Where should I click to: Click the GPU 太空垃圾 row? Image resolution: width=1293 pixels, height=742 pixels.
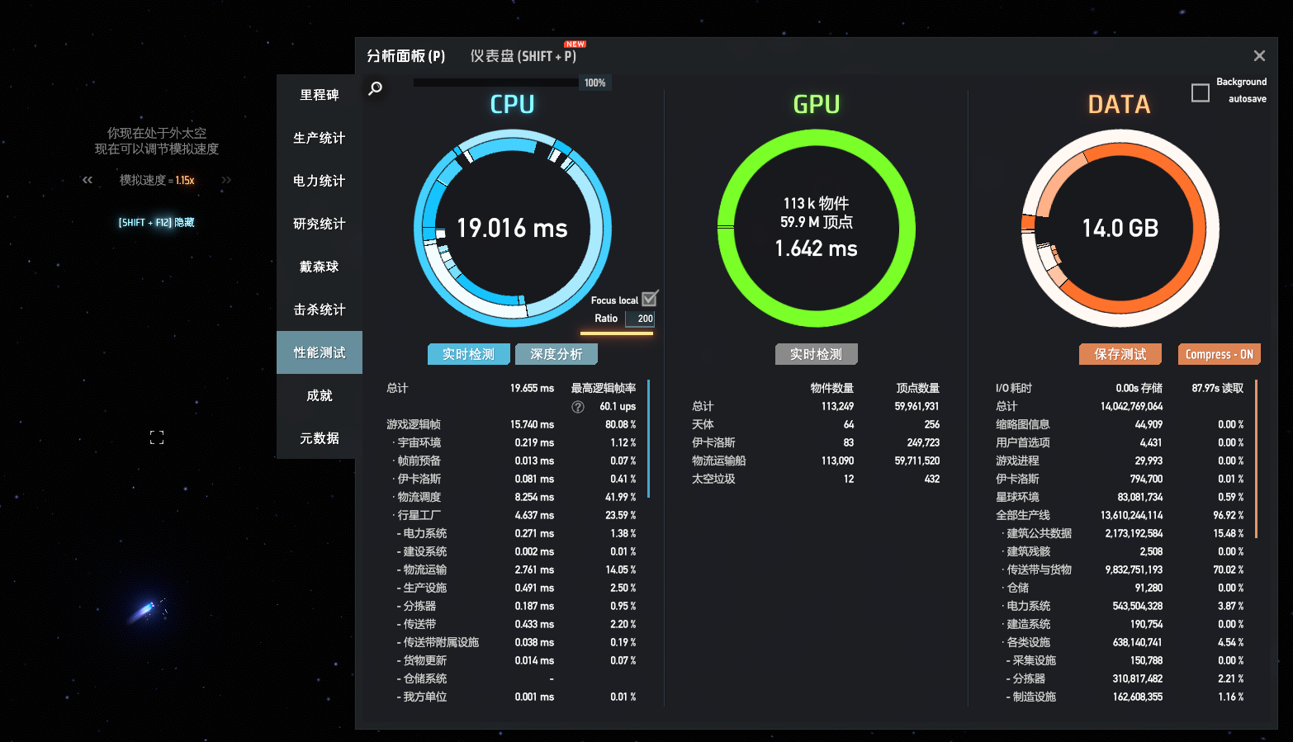(x=816, y=479)
